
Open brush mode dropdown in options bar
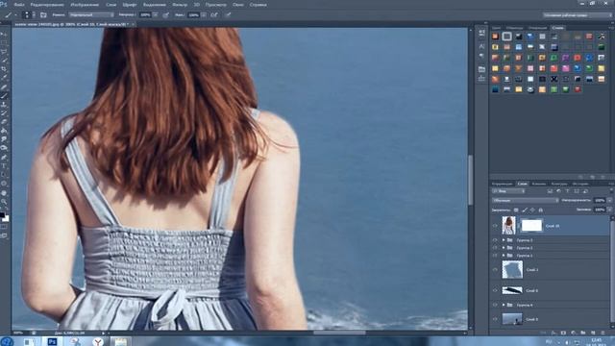click(91, 15)
